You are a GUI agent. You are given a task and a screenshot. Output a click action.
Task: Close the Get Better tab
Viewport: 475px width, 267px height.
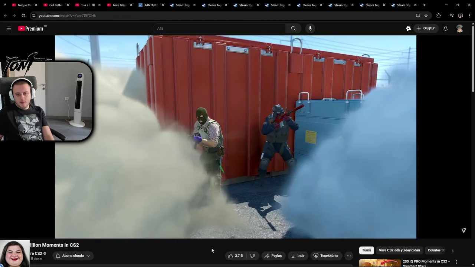click(x=68, y=5)
